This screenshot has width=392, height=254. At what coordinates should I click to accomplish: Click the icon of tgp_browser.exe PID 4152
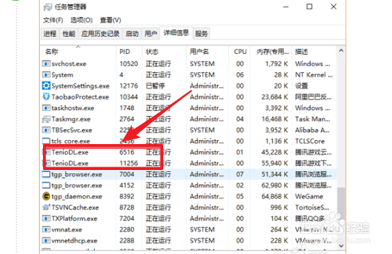(x=46, y=185)
